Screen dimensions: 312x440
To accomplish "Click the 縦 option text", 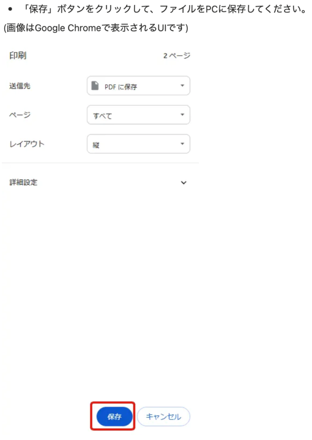I will 96,145.
